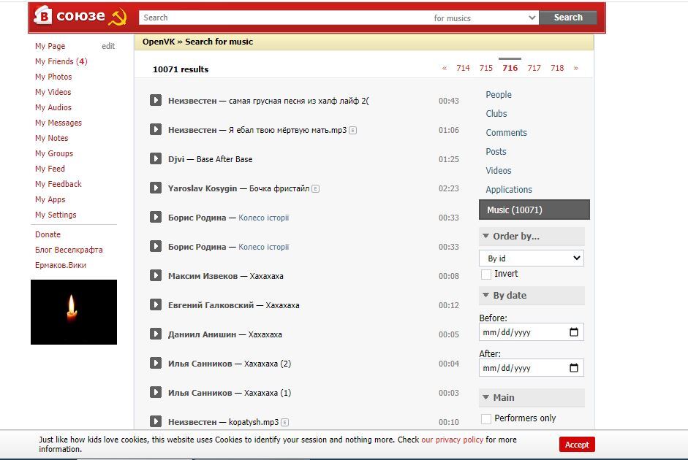Play Илья Санников Хахахаха (1) track
The image size is (688, 460).
click(155, 392)
